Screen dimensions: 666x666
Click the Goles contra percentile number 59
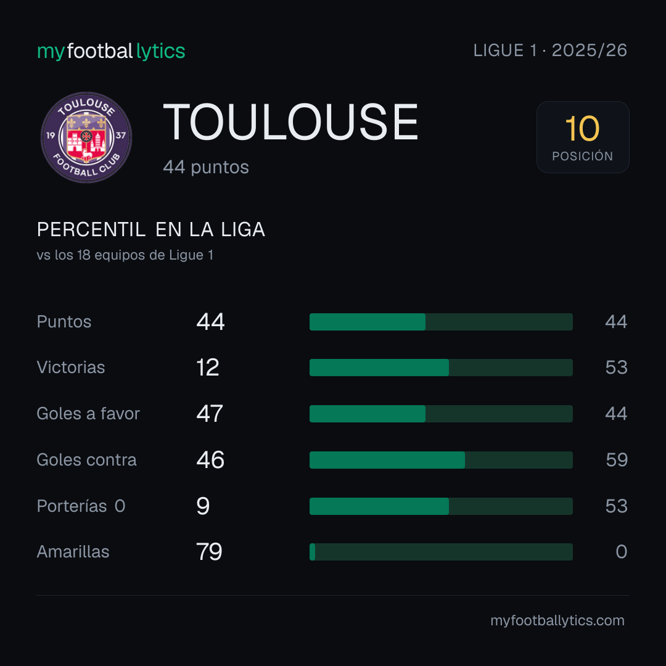click(617, 460)
